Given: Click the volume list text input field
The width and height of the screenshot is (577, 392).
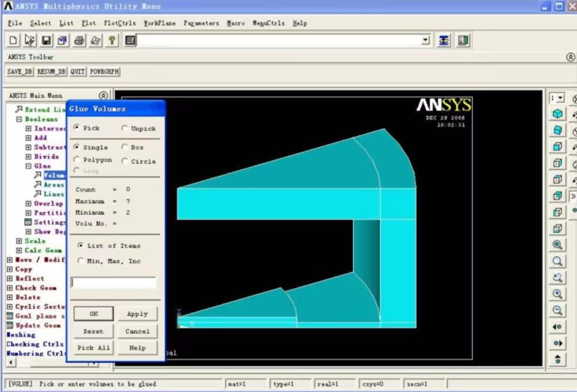Looking at the screenshot, I should (x=114, y=283).
